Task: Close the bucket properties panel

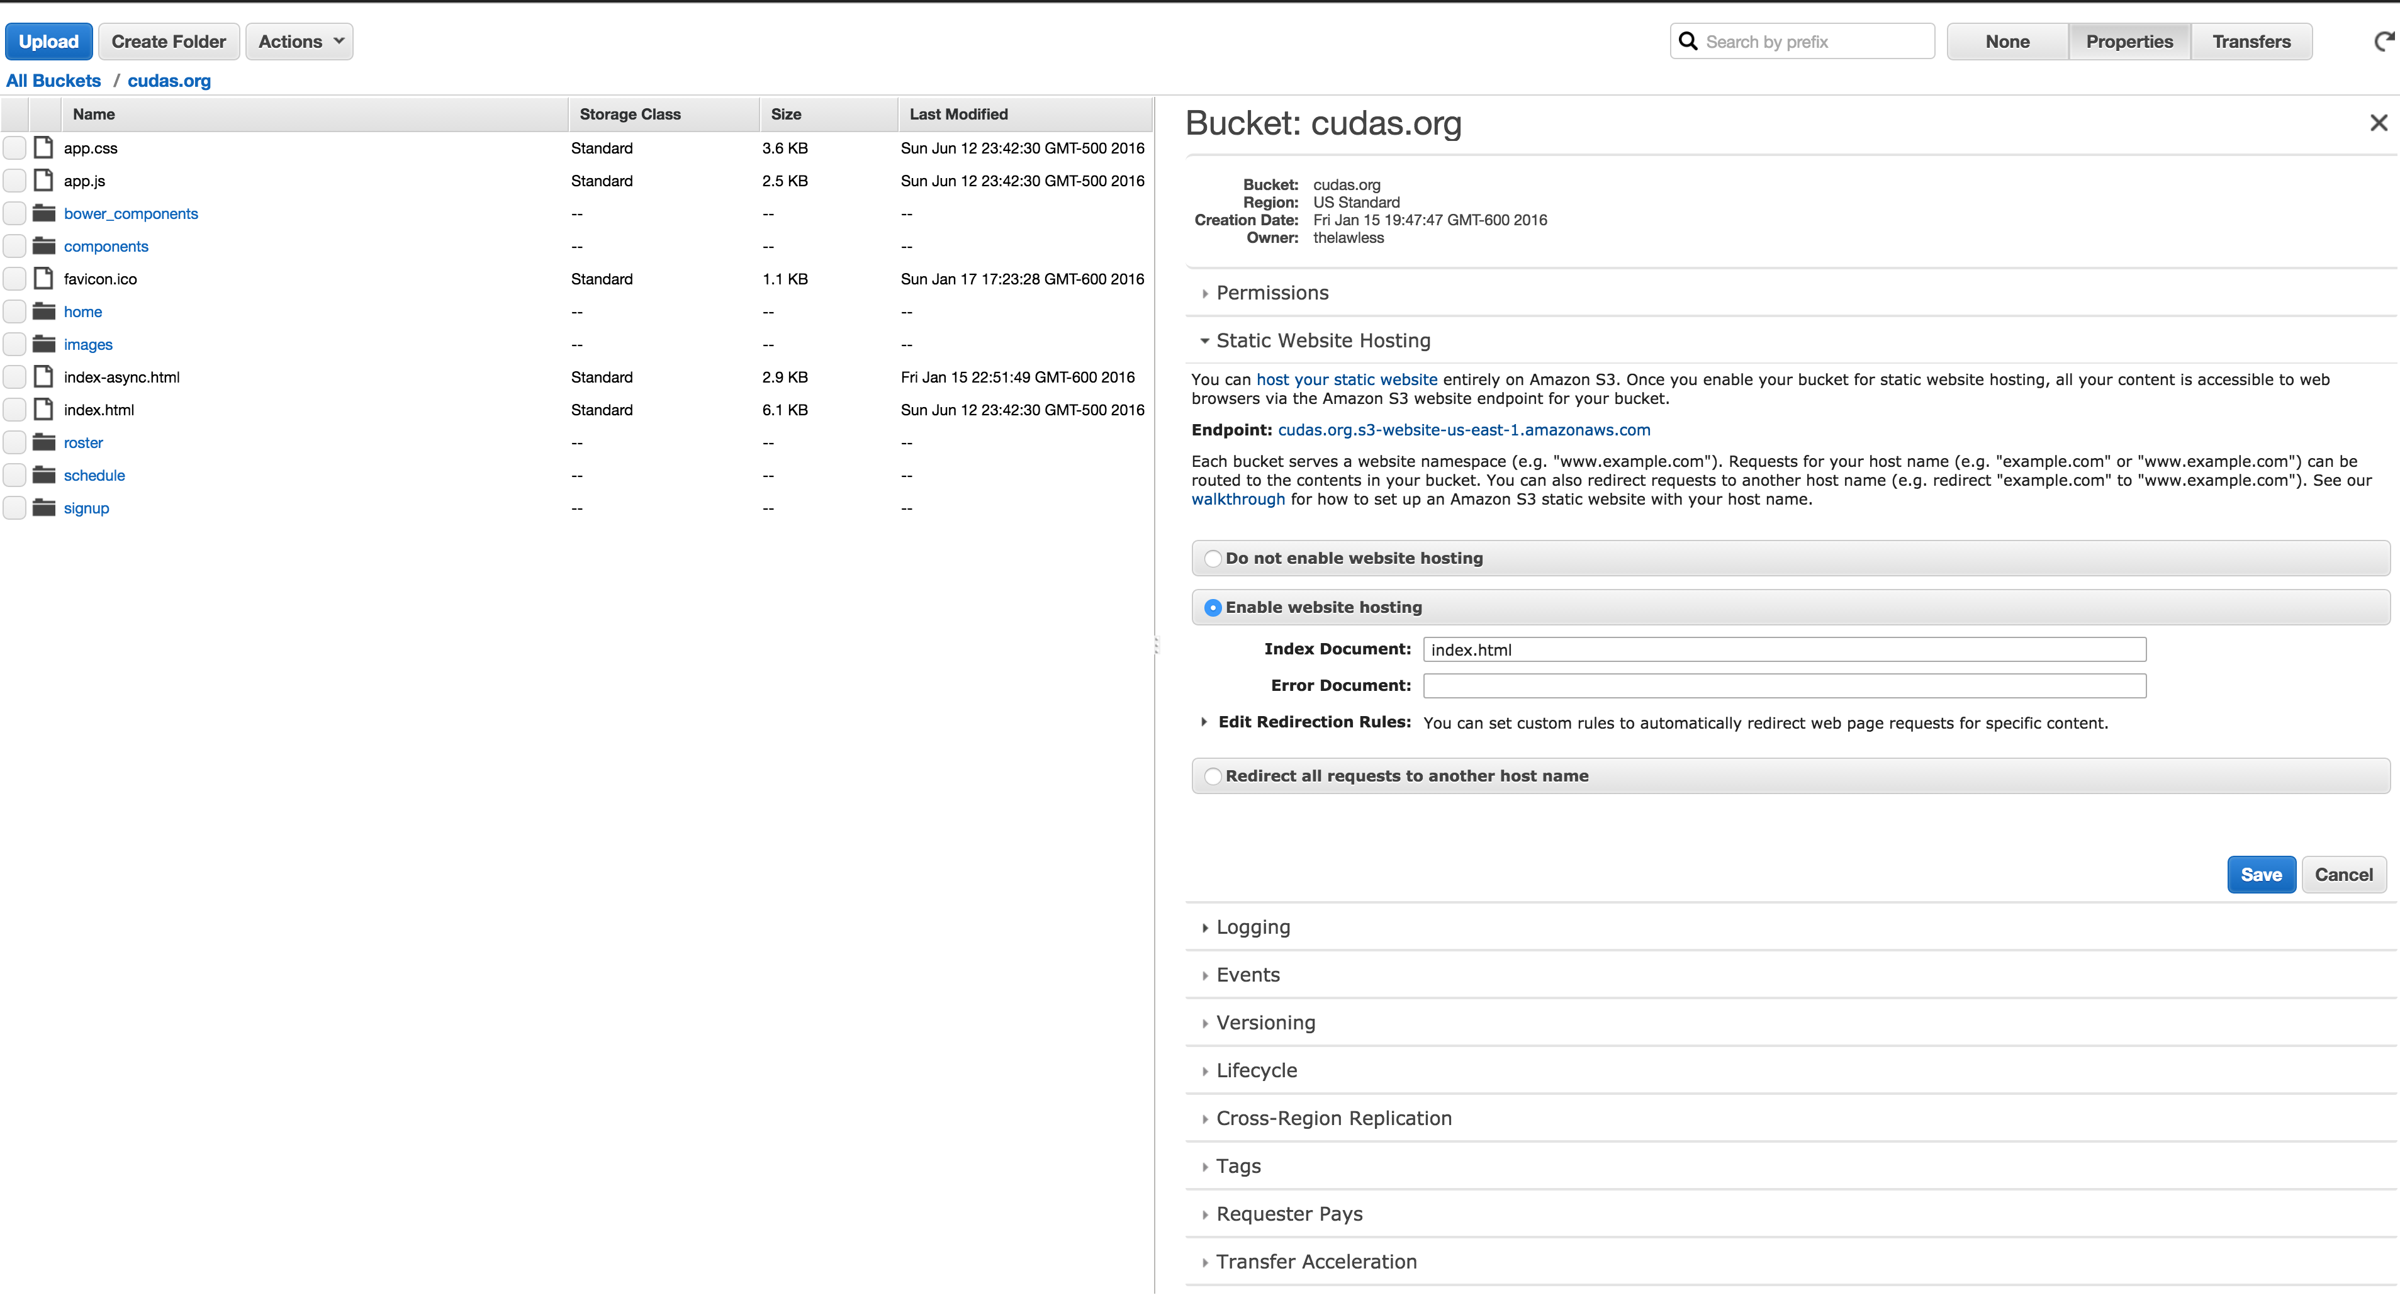Action: pos(2379,123)
